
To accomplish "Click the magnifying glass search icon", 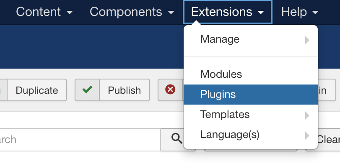I will tap(176, 138).
